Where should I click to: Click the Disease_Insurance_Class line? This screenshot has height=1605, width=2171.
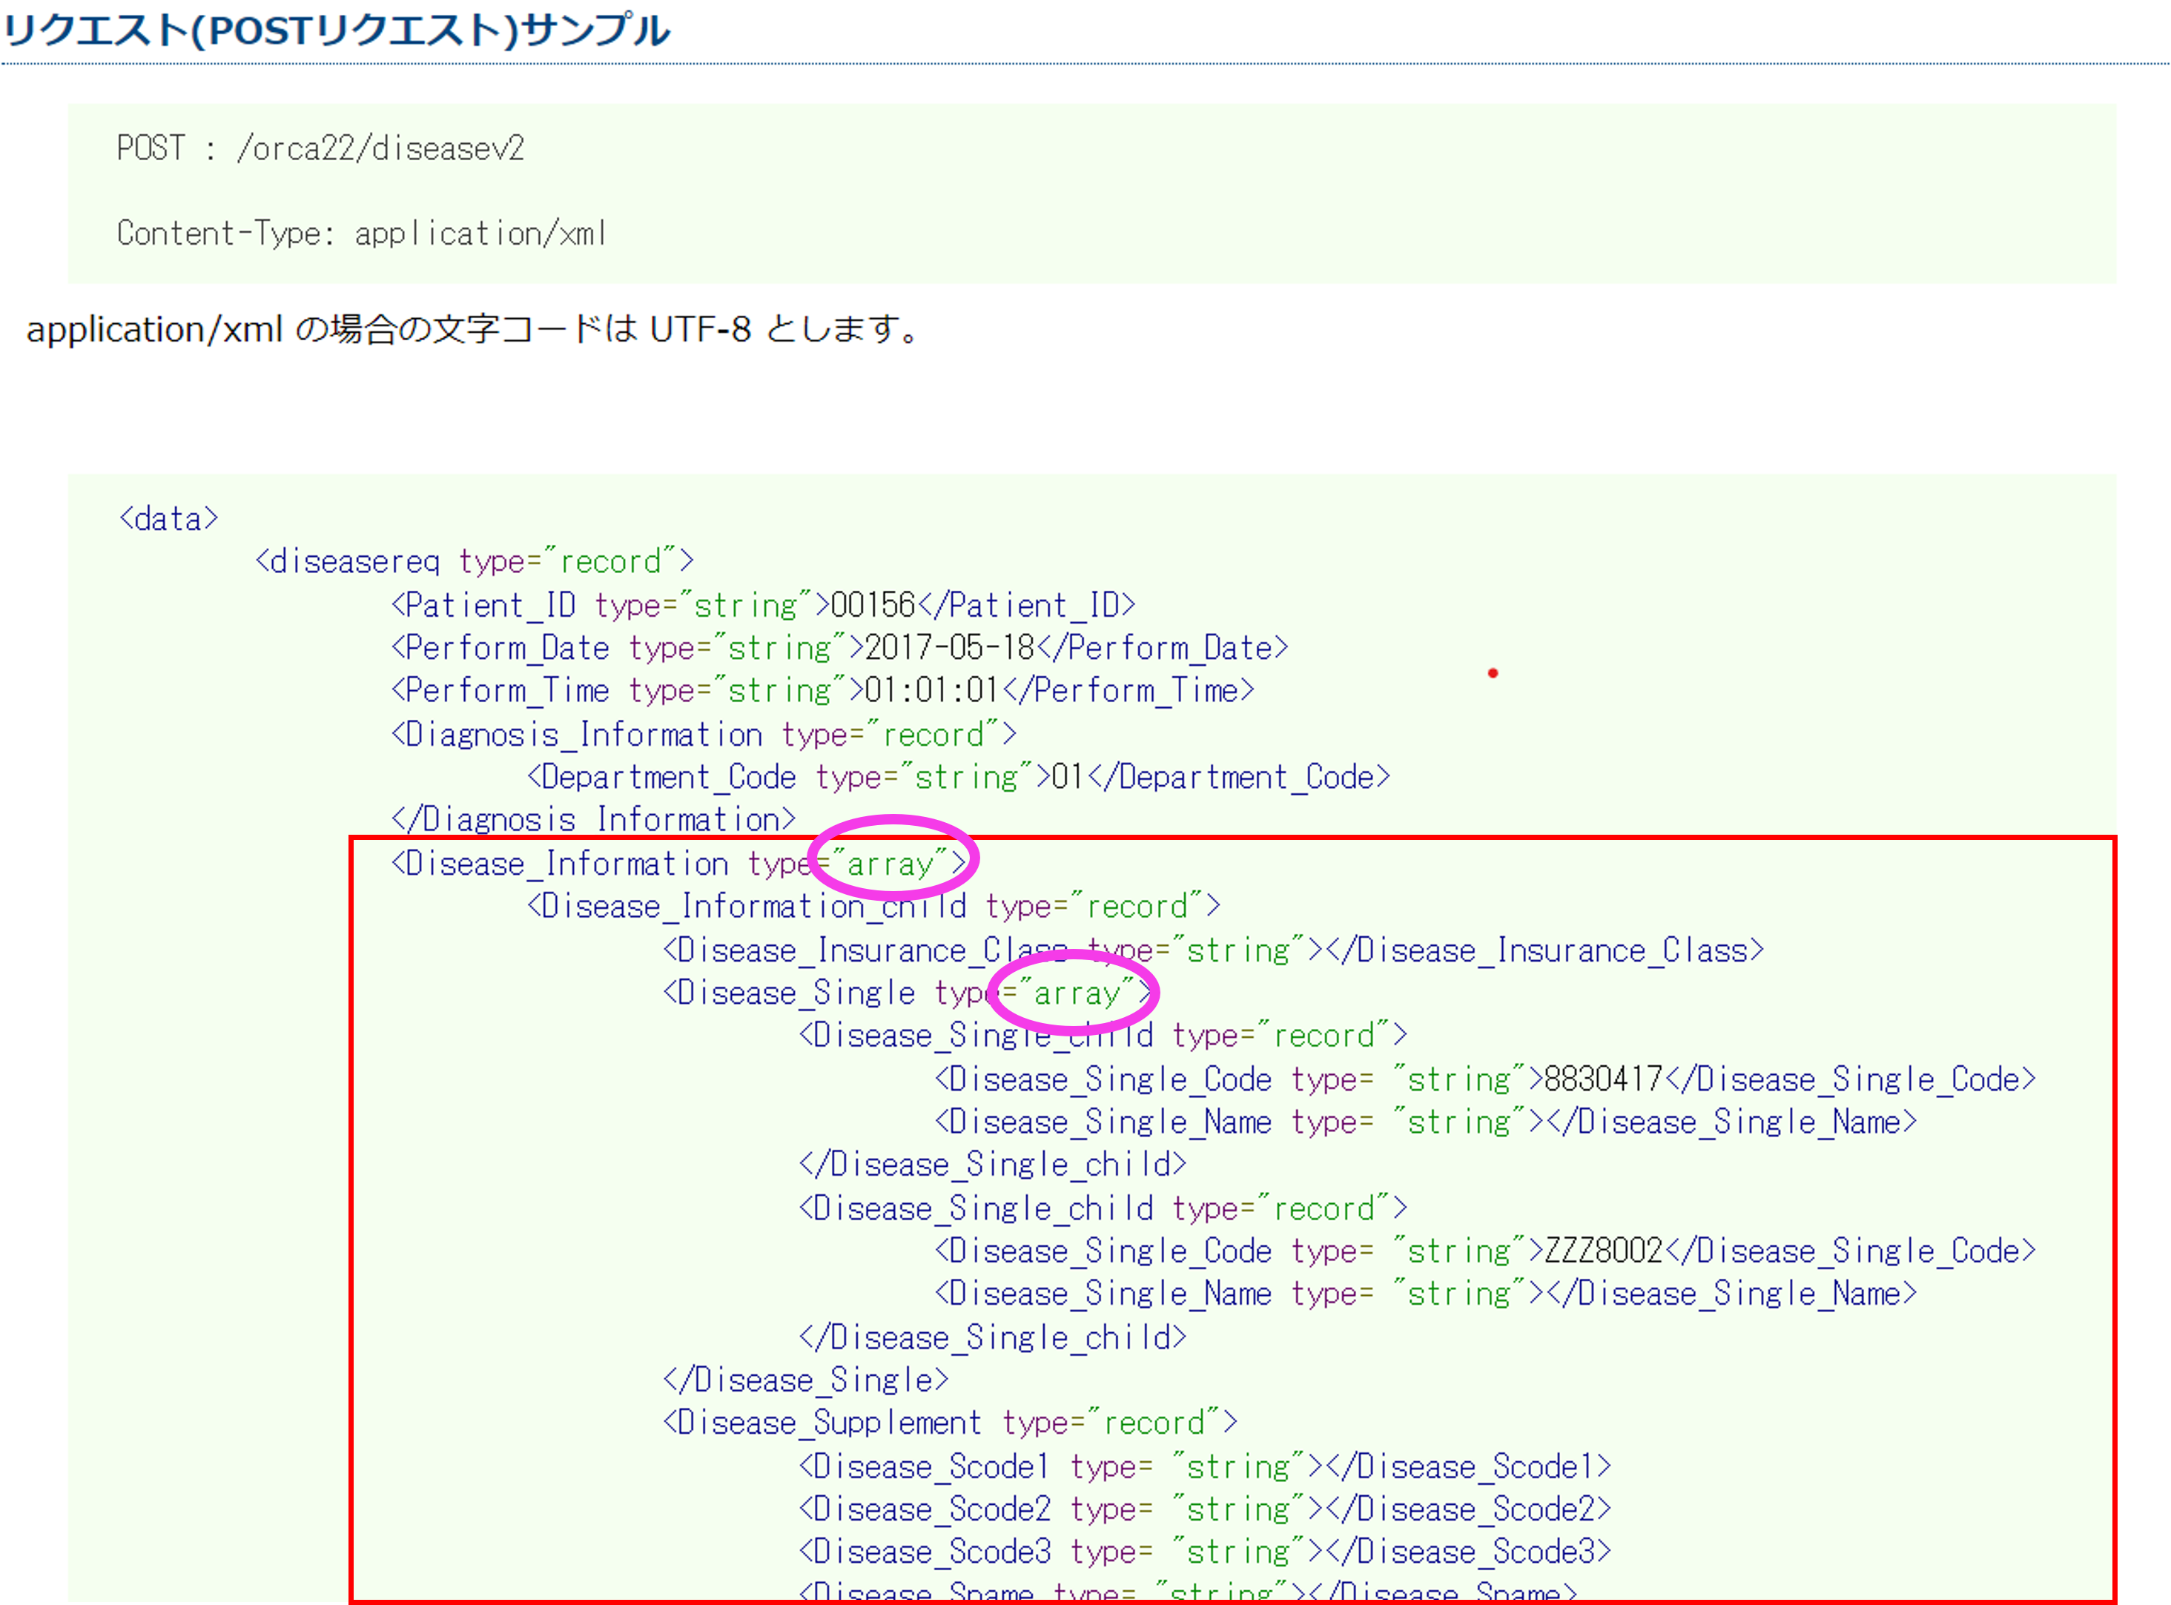(1213, 950)
